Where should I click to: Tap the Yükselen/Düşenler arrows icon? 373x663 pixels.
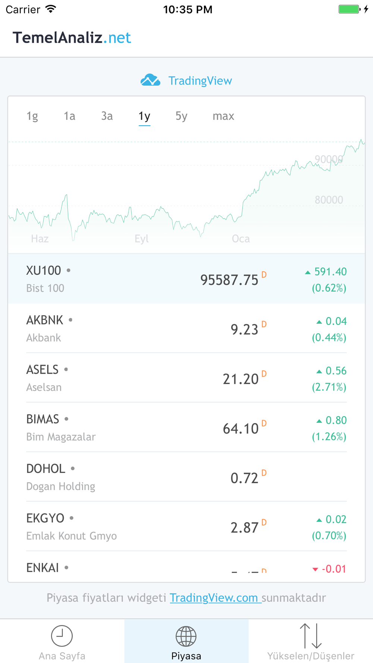(x=311, y=636)
